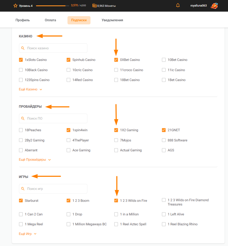Click the royalluna063 user avatar
The width and height of the screenshot is (228, 246).
click(214, 6)
